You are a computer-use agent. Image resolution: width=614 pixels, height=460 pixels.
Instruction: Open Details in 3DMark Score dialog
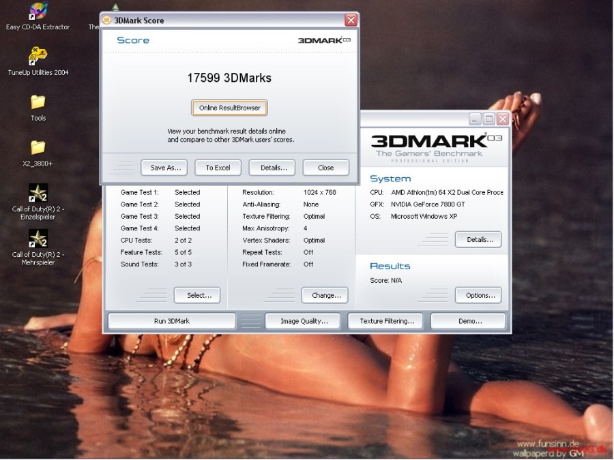pos(272,168)
